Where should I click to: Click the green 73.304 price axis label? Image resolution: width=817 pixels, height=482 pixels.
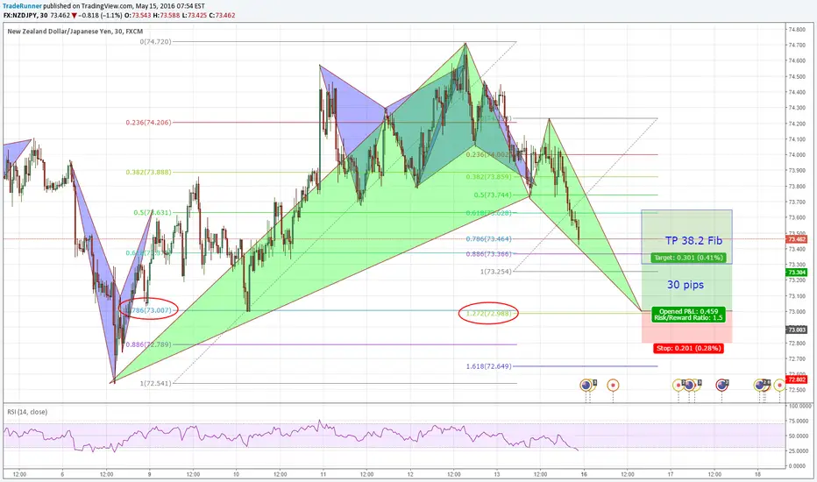797,273
